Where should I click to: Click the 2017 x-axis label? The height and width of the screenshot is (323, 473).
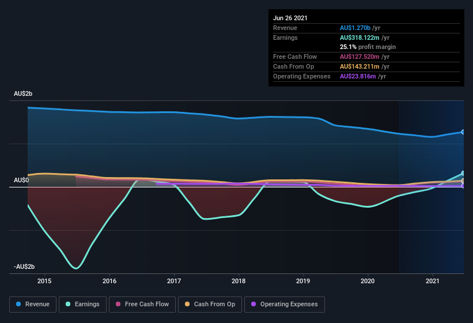click(x=174, y=281)
